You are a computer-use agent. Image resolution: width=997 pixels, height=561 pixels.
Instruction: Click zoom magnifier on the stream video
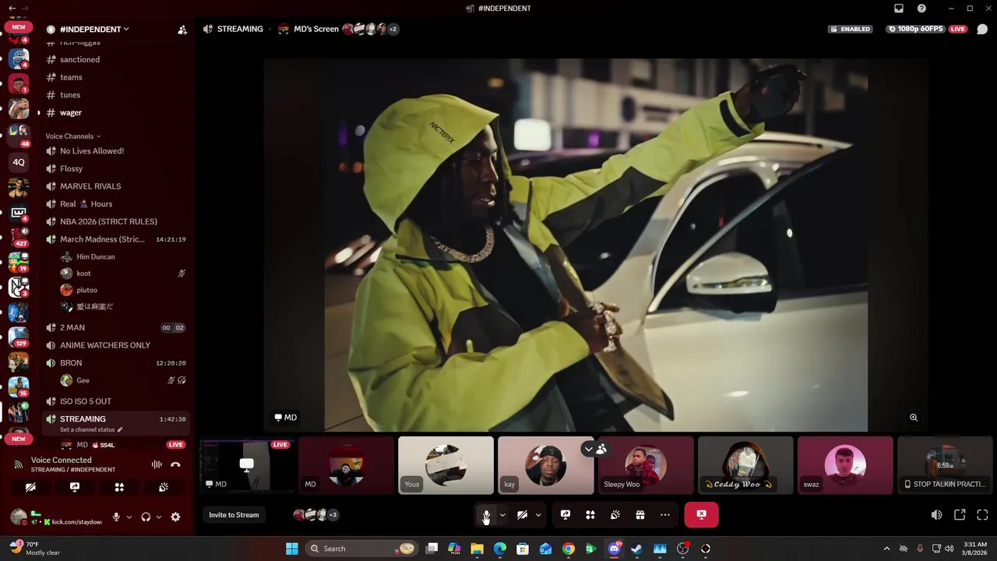(914, 418)
